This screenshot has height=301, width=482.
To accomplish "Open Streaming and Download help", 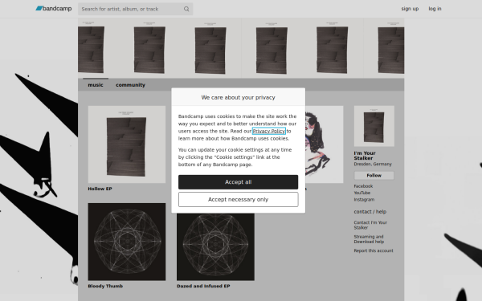I will pos(369,239).
